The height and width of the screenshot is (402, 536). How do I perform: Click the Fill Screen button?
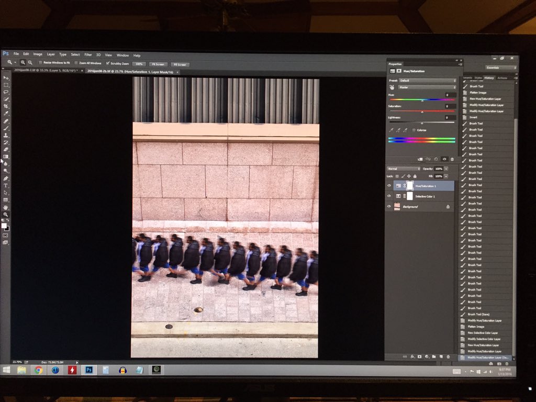(x=180, y=64)
